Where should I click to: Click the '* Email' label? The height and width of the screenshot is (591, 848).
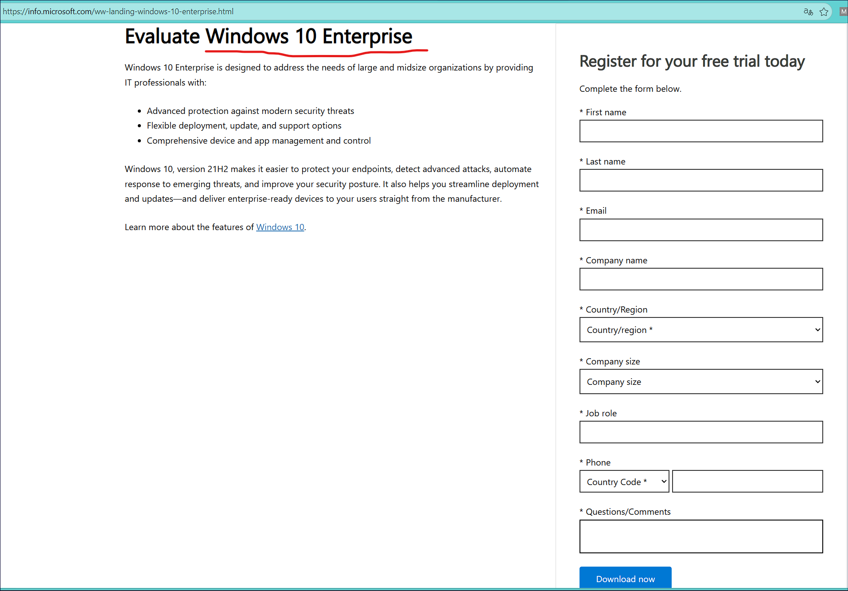tap(593, 211)
